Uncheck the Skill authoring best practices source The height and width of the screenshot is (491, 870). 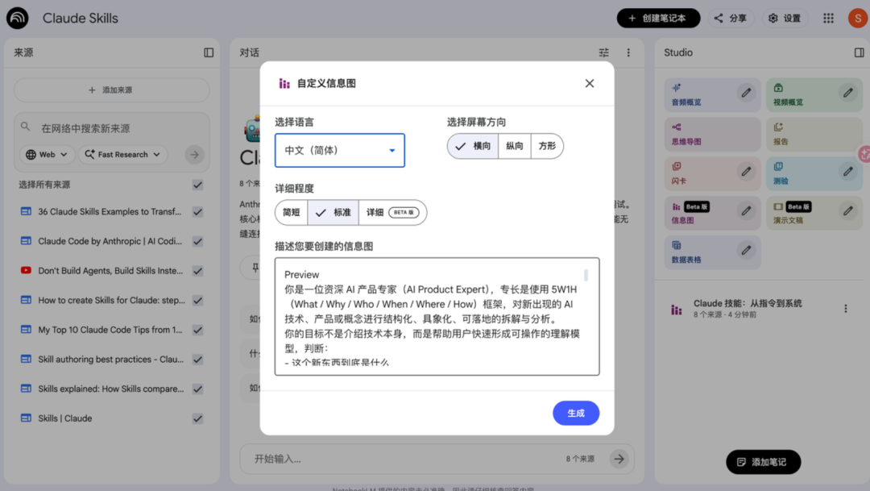198,360
